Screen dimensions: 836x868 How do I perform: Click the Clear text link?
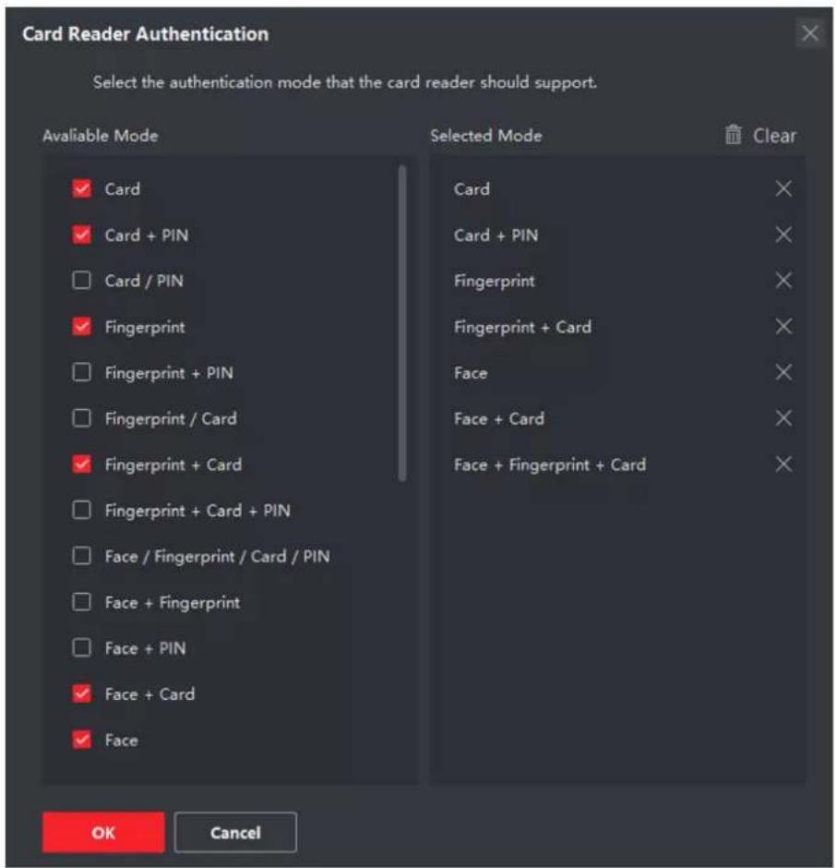pos(774,136)
